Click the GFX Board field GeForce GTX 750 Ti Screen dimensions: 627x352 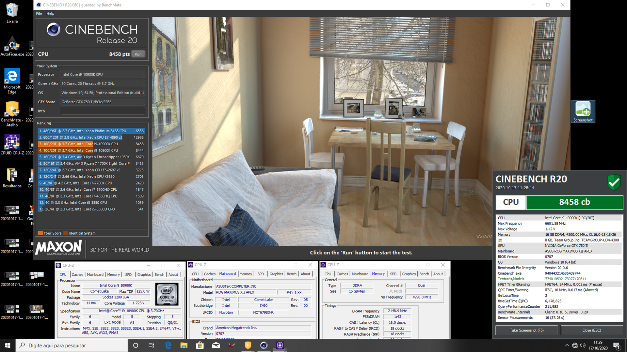[102, 102]
